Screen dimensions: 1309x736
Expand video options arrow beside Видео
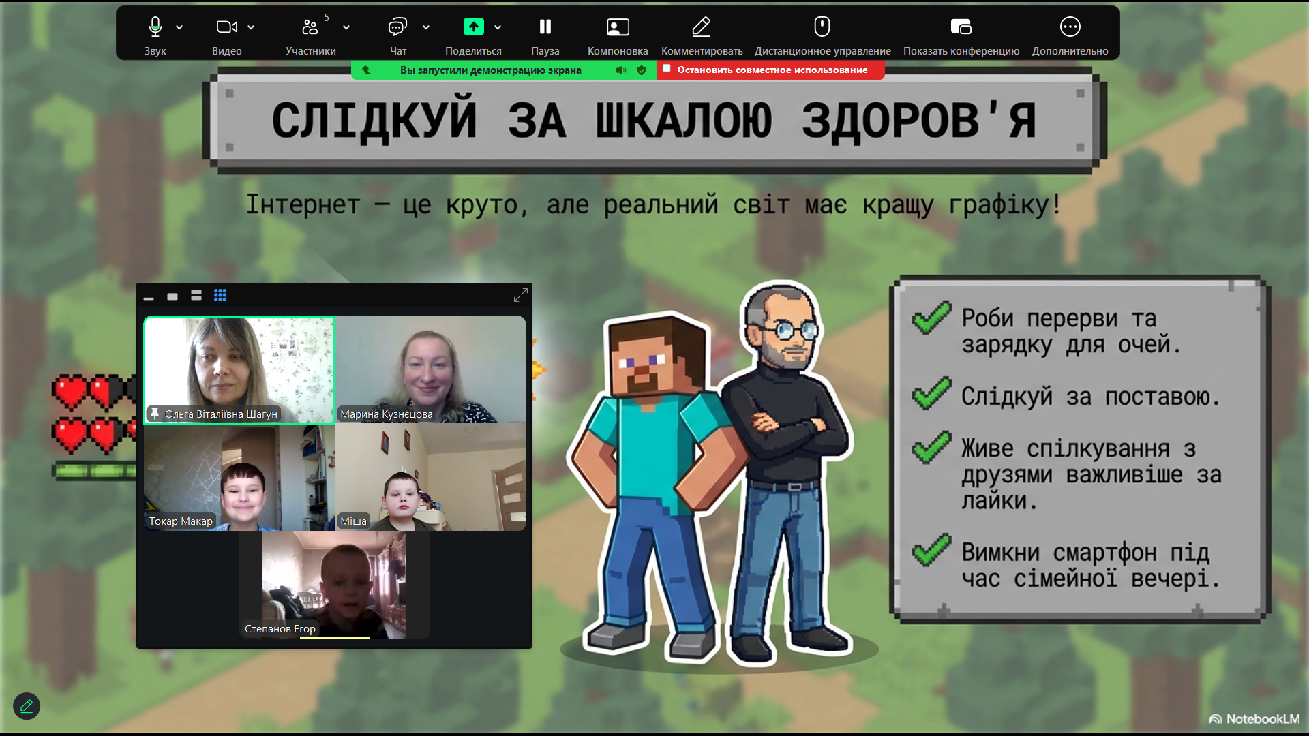[251, 27]
